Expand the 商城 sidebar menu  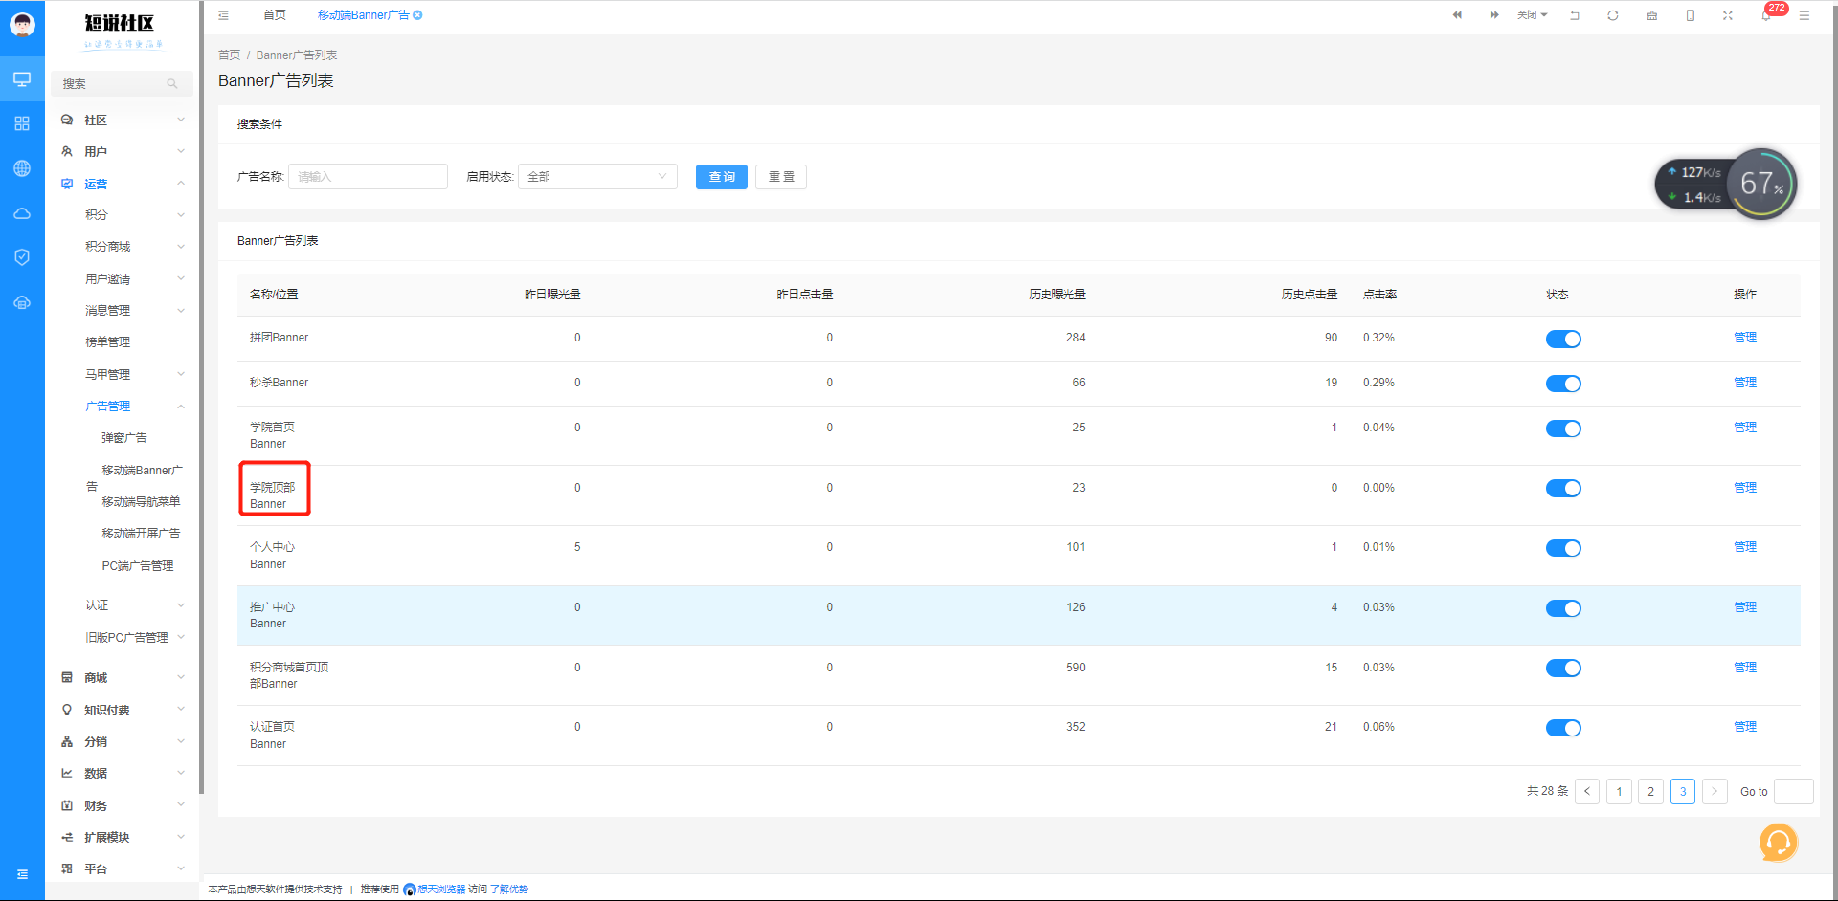pos(123,677)
